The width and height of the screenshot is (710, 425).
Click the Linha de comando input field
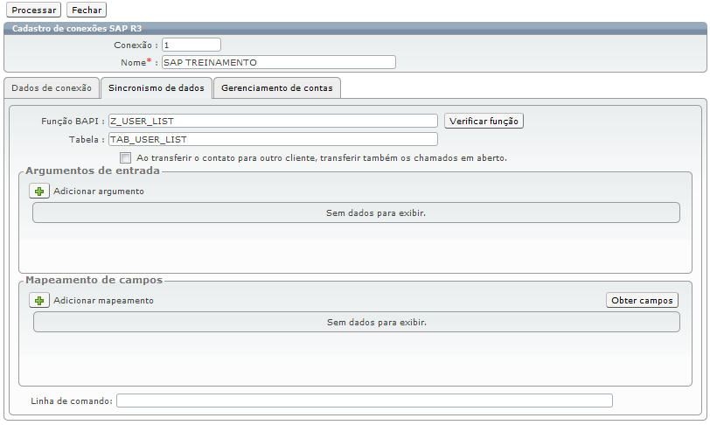[365, 401]
